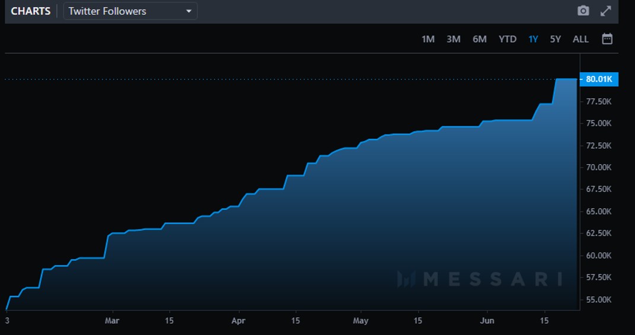Image resolution: width=635 pixels, height=335 pixels.
Task: Click the 80.01K current value label
Action: (599, 79)
